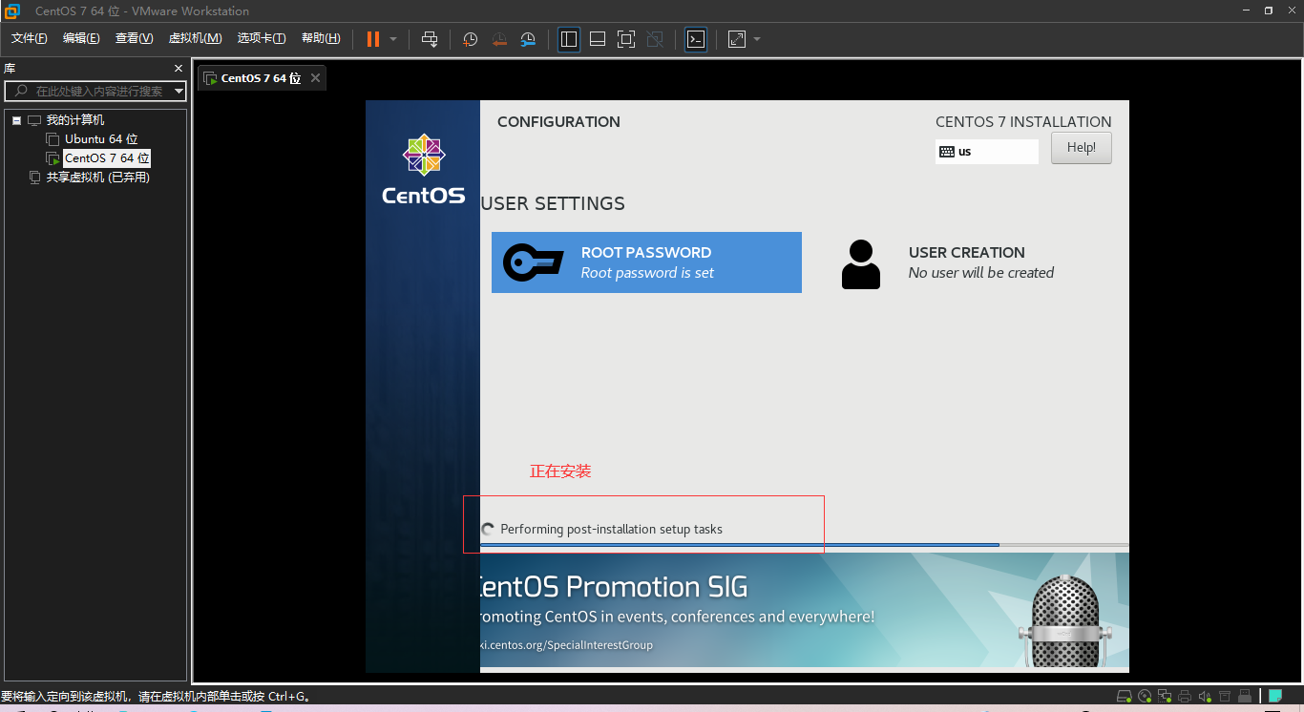Toggle the console view icon
1304x712 pixels.
coord(696,39)
